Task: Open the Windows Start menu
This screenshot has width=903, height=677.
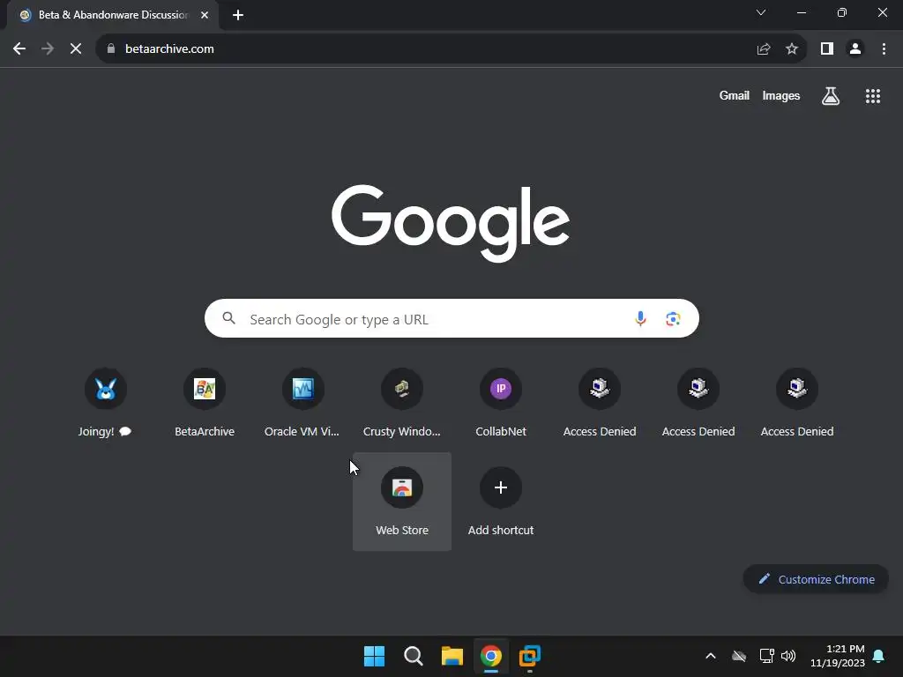Action: coord(374,656)
